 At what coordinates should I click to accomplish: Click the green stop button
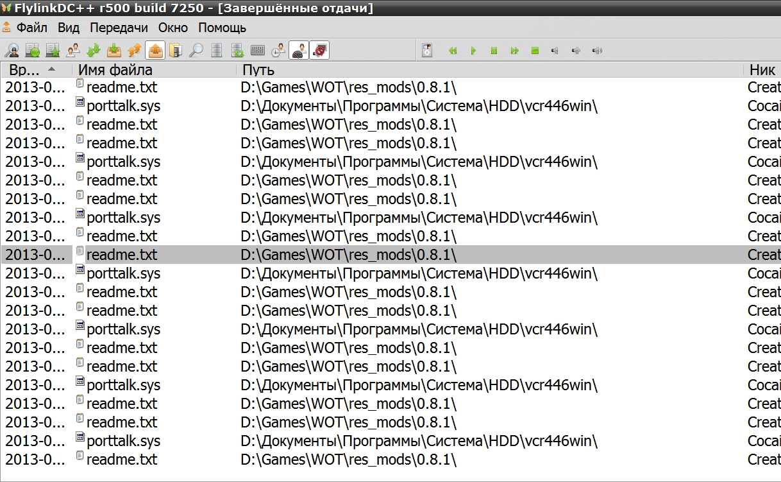[x=535, y=51]
